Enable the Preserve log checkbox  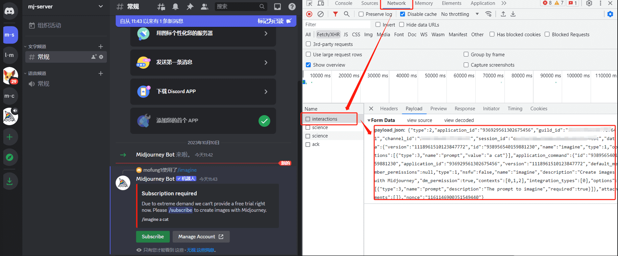pyautogui.click(x=361, y=14)
